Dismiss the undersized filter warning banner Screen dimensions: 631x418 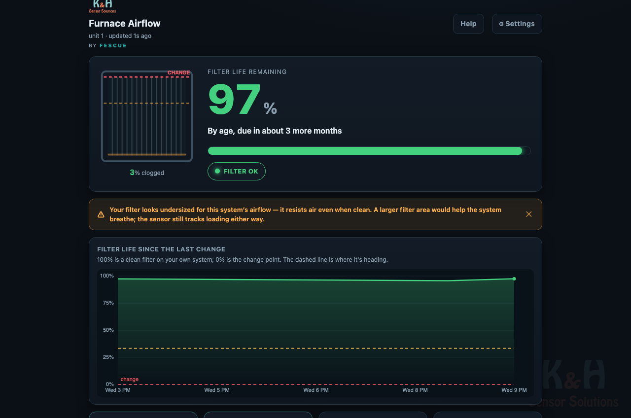point(528,214)
